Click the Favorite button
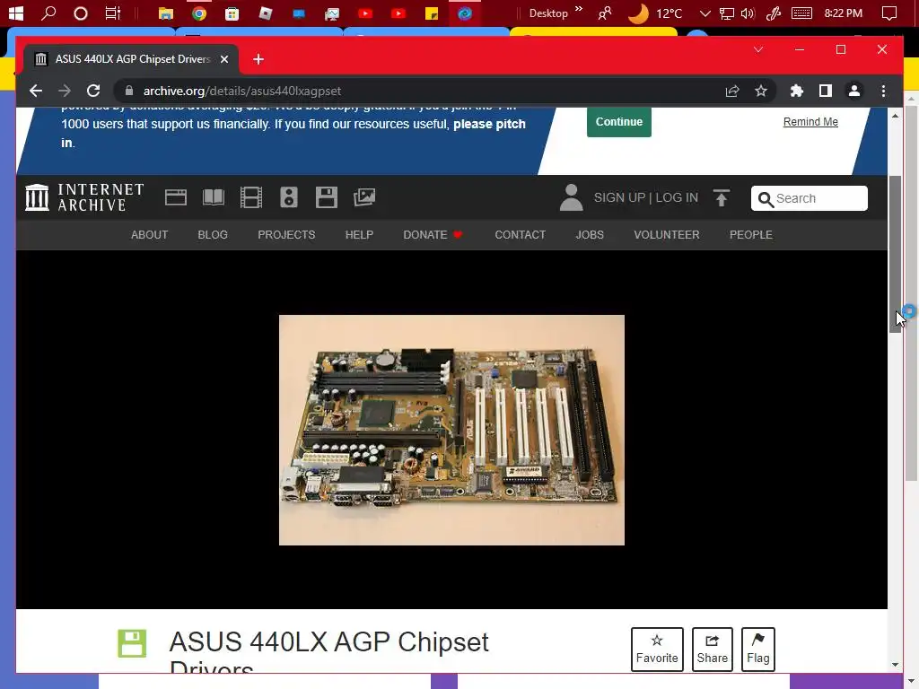 click(657, 650)
